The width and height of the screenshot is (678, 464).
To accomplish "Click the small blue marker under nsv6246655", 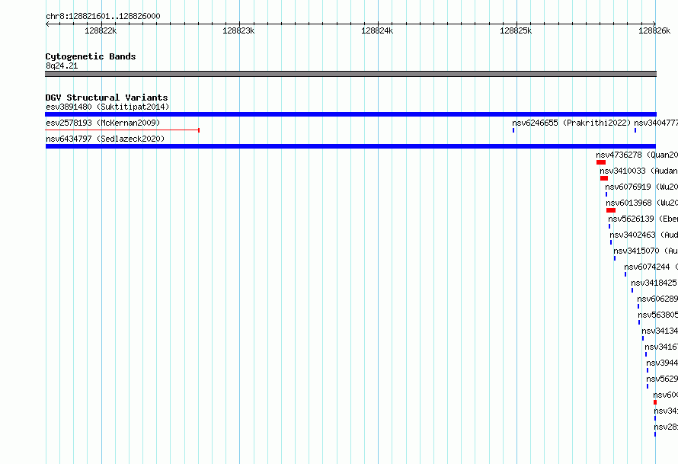I will (x=513, y=130).
